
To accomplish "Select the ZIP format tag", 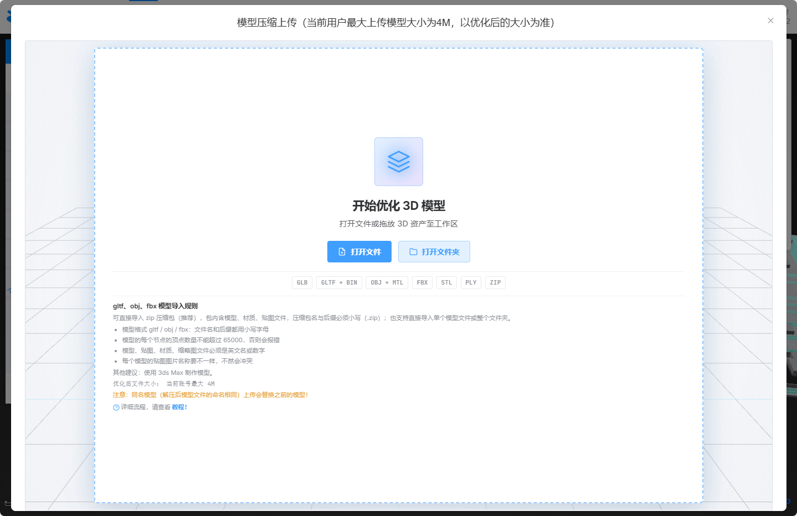I will [x=495, y=282].
